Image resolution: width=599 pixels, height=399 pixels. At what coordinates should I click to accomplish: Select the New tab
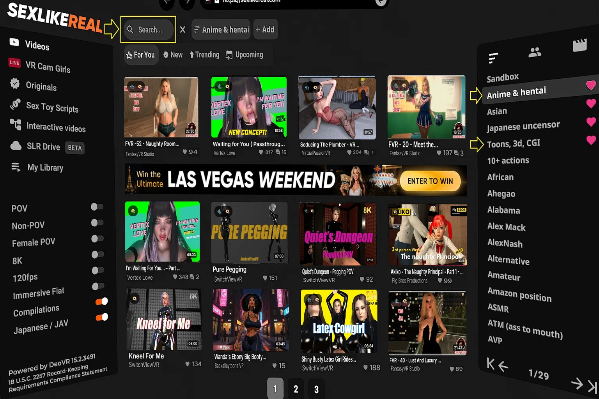point(173,55)
